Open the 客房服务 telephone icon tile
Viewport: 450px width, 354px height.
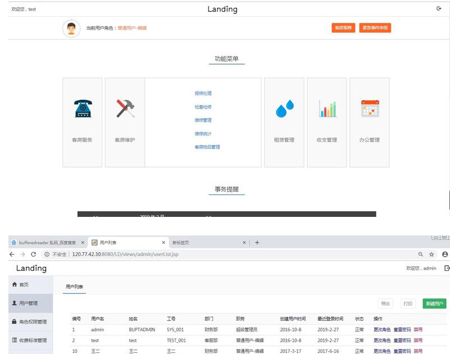click(x=83, y=108)
